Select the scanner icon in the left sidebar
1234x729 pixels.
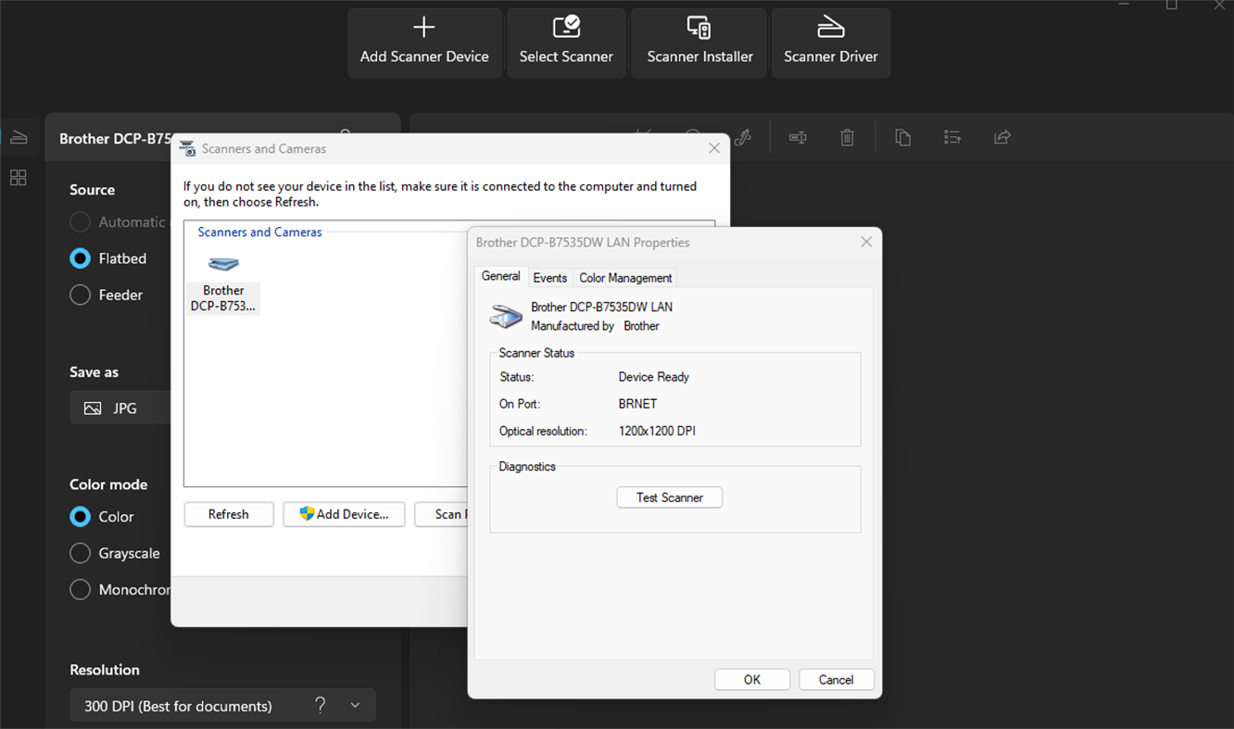pos(18,136)
